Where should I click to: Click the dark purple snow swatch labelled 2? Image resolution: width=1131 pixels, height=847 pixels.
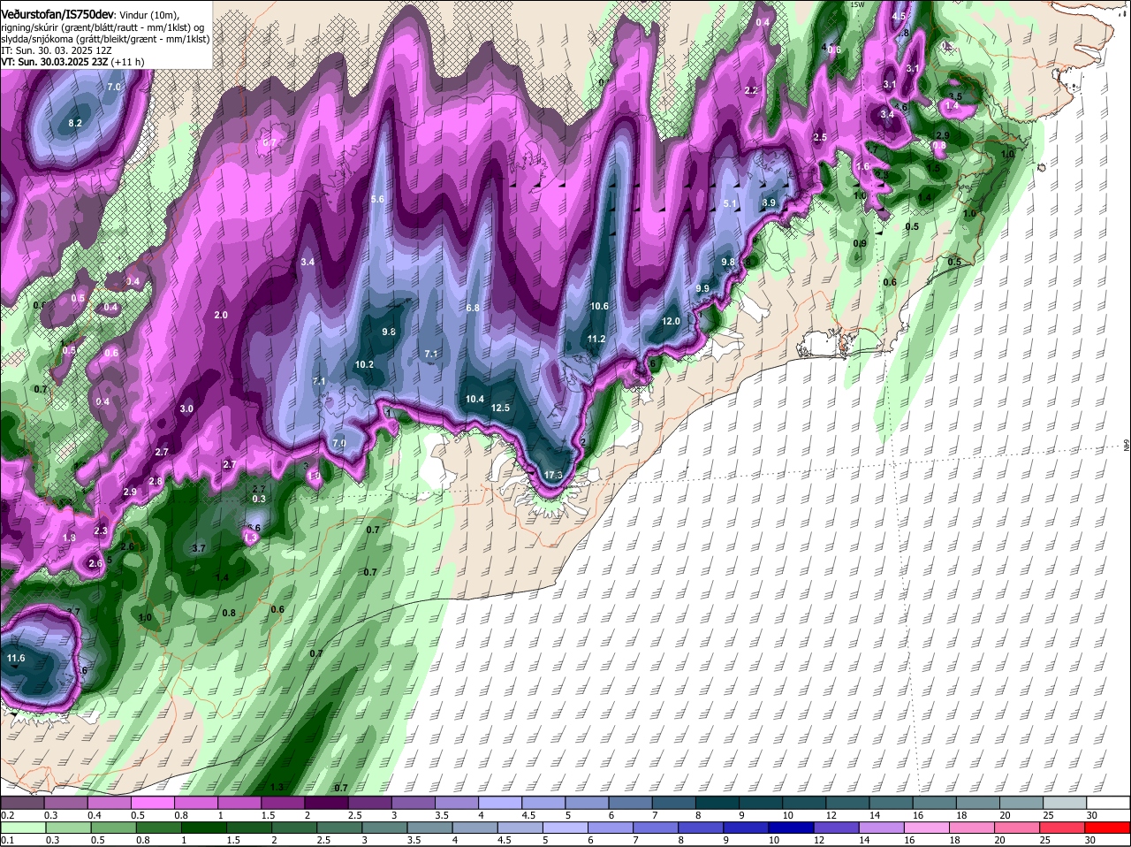(x=326, y=803)
